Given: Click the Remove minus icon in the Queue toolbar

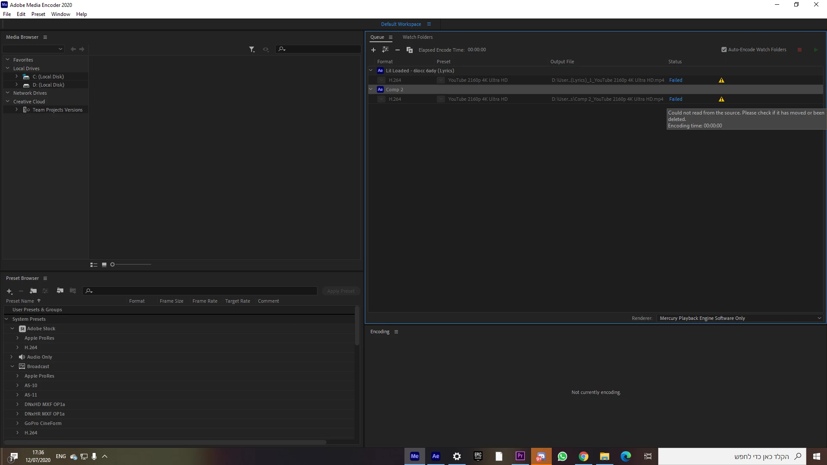Looking at the screenshot, I should tap(398, 50).
